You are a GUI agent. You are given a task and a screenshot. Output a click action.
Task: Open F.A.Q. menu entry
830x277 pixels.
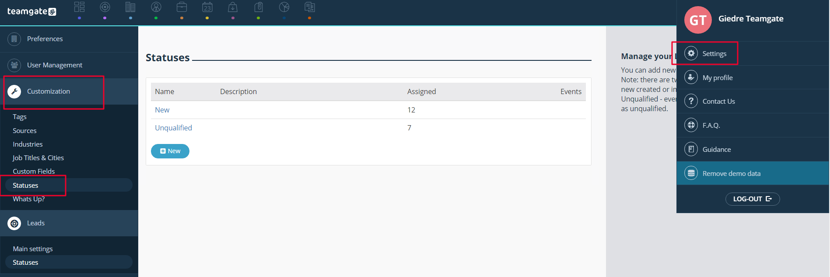coord(753,125)
